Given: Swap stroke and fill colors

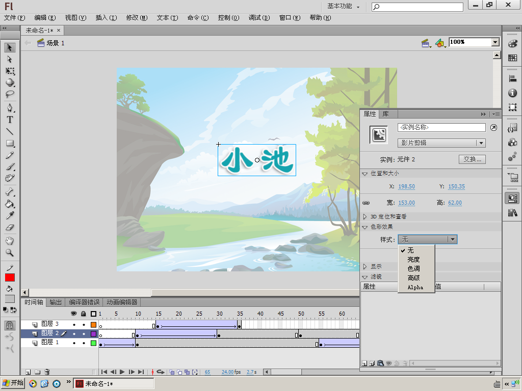Looking at the screenshot, I should coord(13,310).
